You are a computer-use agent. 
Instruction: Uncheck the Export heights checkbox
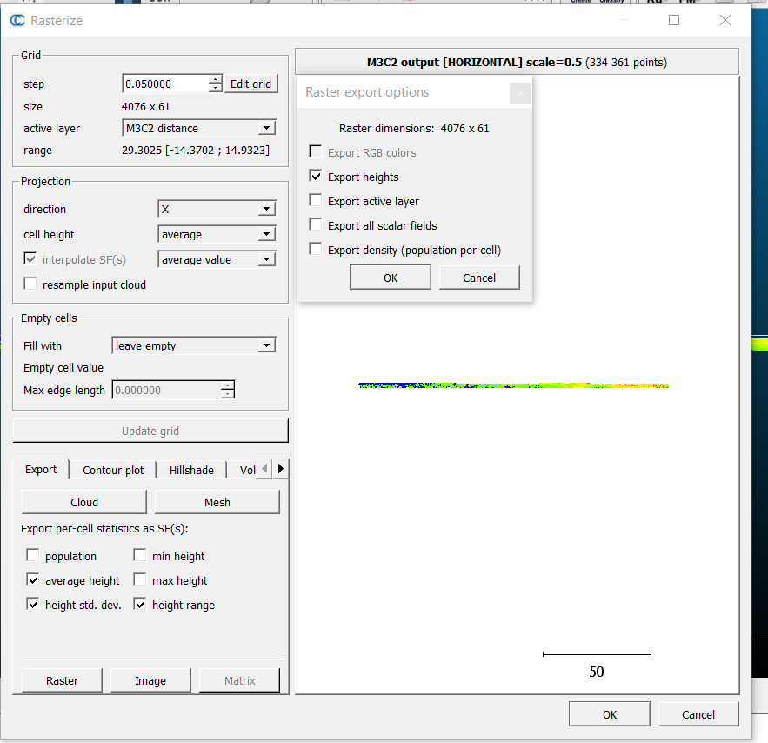pos(316,177)
